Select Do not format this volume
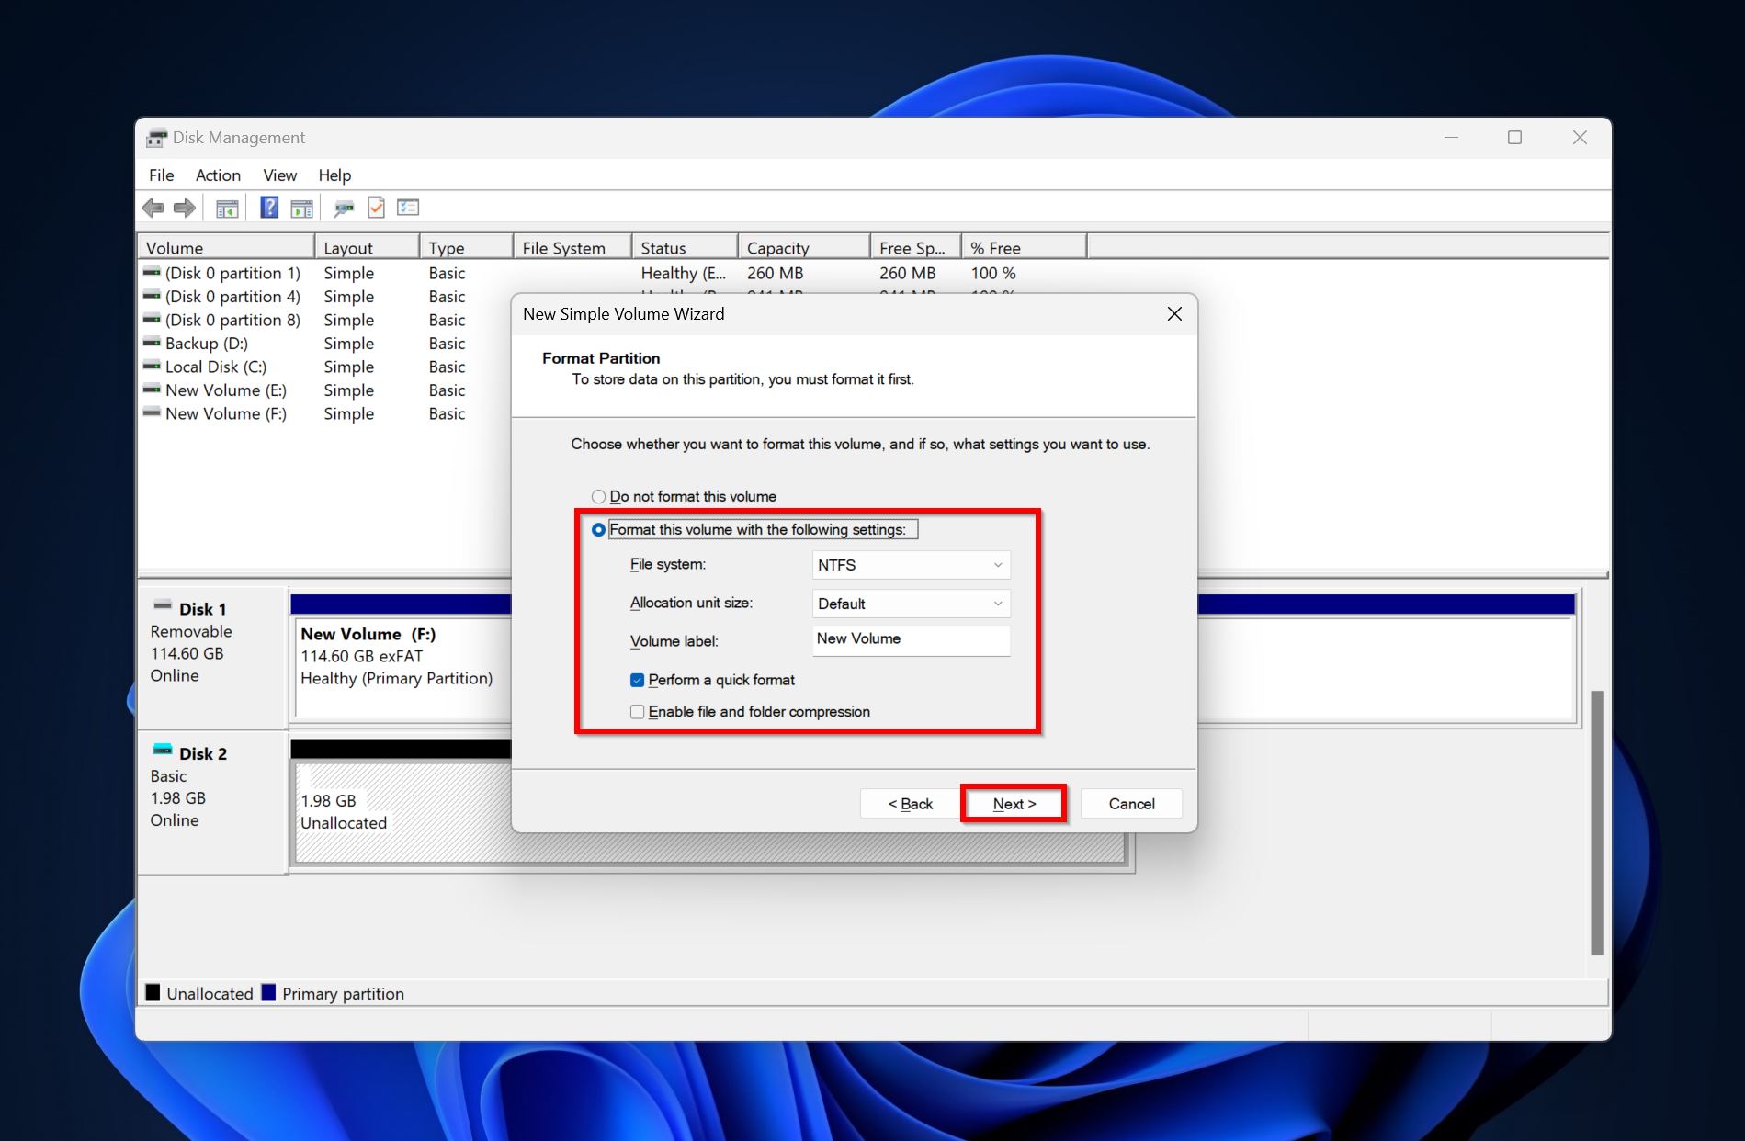The width and height of the screenshot is (1745, 1141). tap(598, 497)
